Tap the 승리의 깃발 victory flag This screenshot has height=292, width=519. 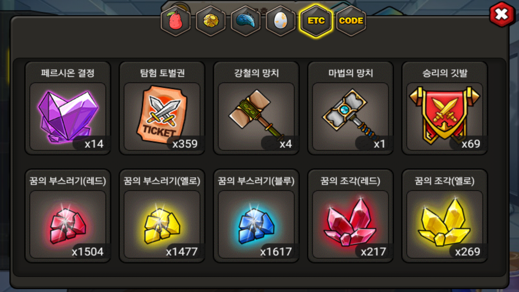pyautogui.click(x=445, y=116)
